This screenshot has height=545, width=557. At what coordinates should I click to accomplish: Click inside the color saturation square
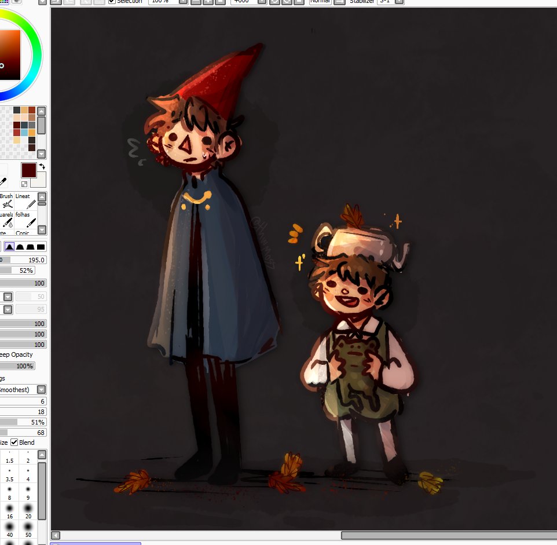click(x=10, y=55)
